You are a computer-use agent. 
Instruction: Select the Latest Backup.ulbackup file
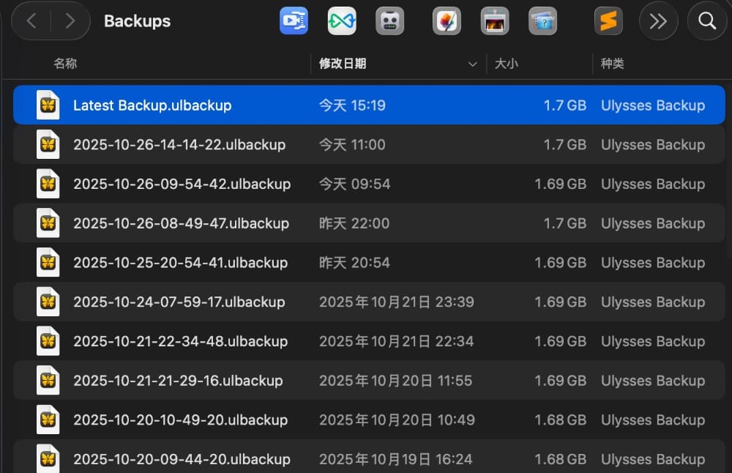pos(152,105)
